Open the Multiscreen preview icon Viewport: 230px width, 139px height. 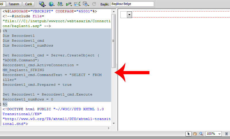[x=42, y=4]
